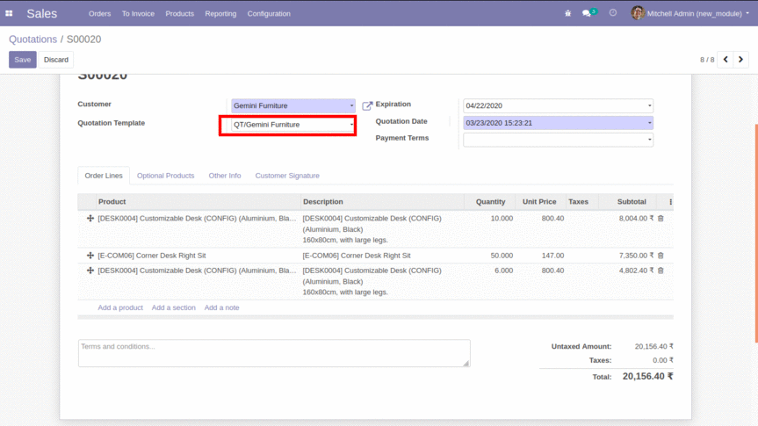Open the Reporting menu
The height and width of the screenshot is (426, 758).
coord(220,14)
